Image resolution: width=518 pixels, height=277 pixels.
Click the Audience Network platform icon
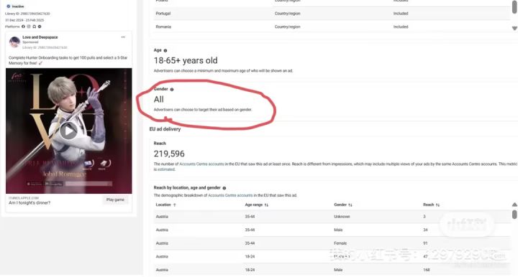34,27
